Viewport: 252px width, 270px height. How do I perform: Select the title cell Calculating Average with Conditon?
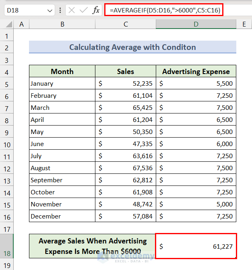point(132,47)
